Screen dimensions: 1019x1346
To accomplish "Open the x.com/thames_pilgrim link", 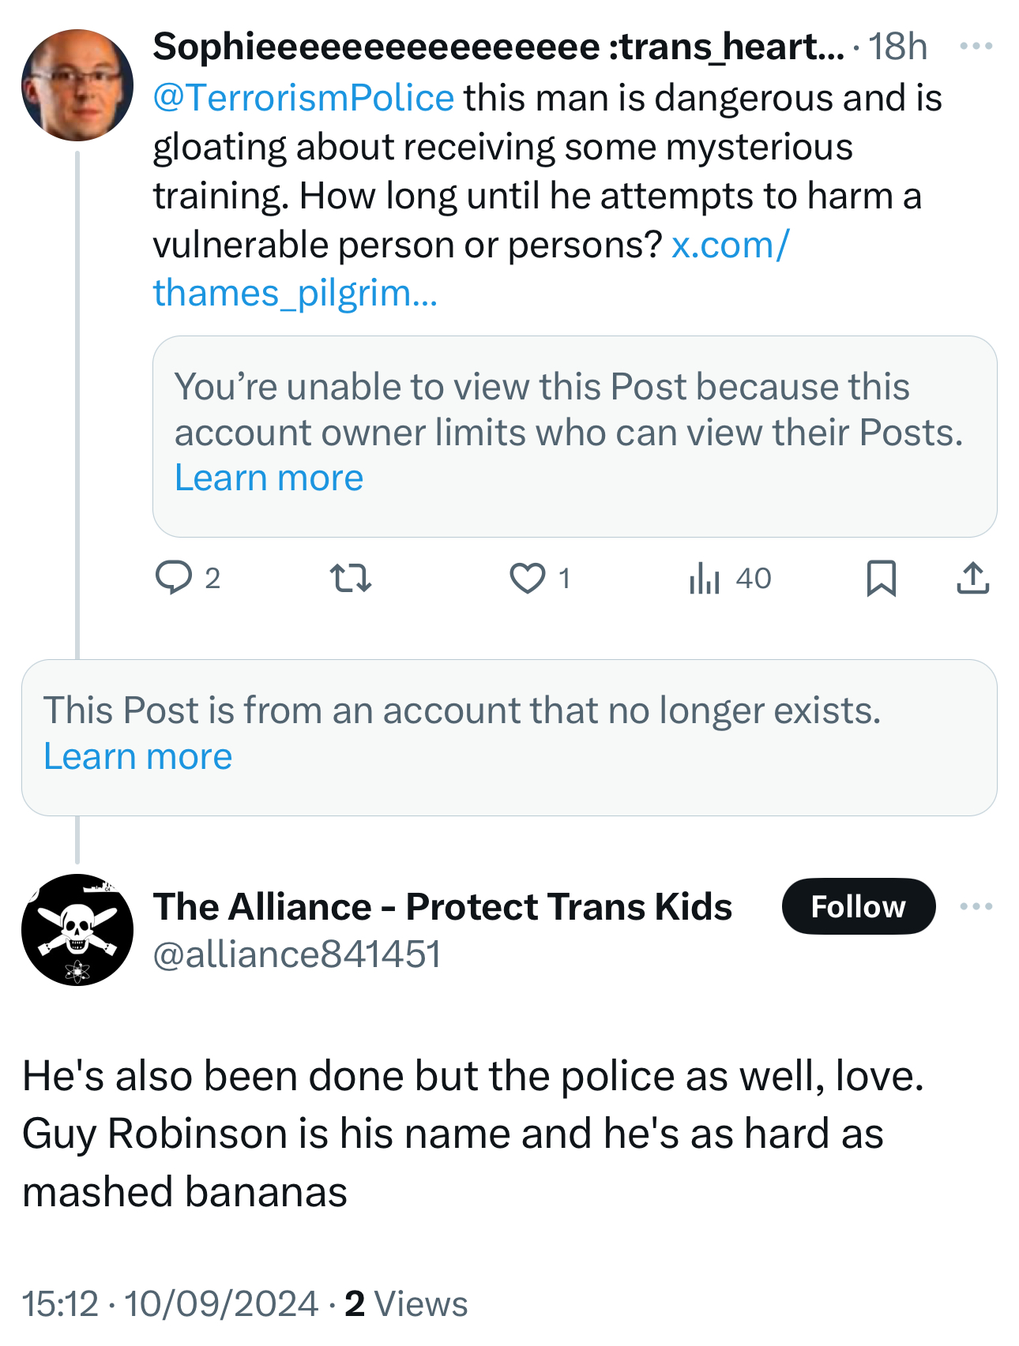I will [x=295, y=293].
